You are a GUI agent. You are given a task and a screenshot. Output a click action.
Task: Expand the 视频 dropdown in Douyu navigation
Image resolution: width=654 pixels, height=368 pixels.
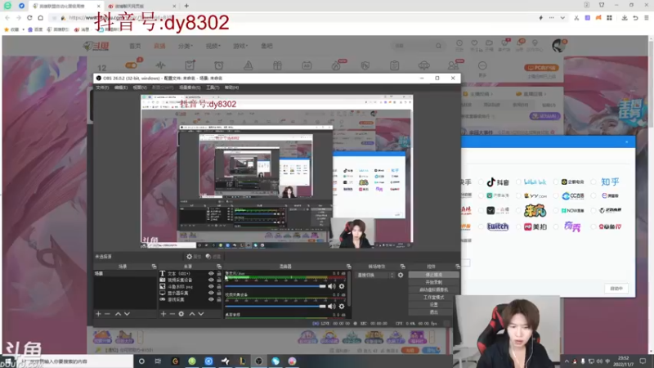(213, 46)
